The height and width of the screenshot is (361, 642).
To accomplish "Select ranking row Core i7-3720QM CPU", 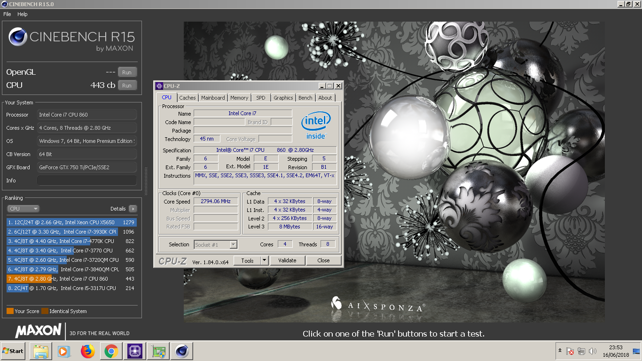I will click(71, 260).
